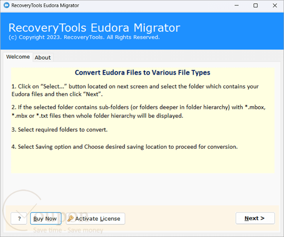Click the Next > button
Image resolution: width=284 pixels, height=237 pixels.
[255, 218]
